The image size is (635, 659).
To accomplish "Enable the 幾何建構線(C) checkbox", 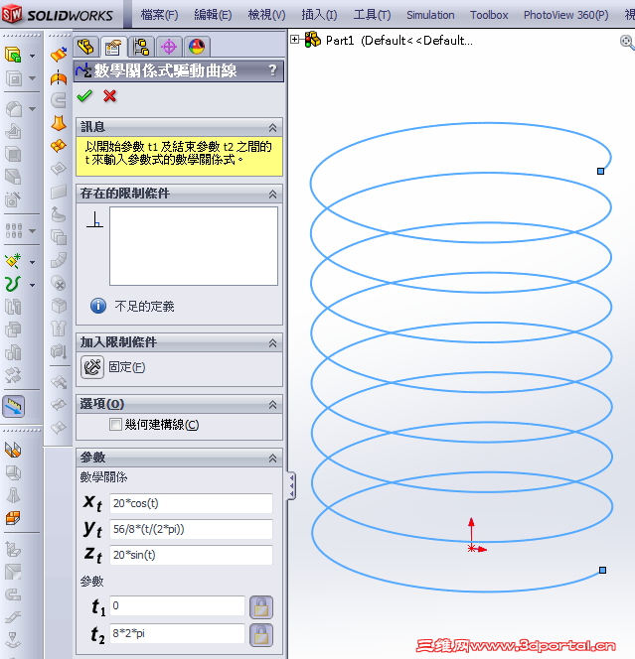I will pyautogui.click(x=115, y=425).
